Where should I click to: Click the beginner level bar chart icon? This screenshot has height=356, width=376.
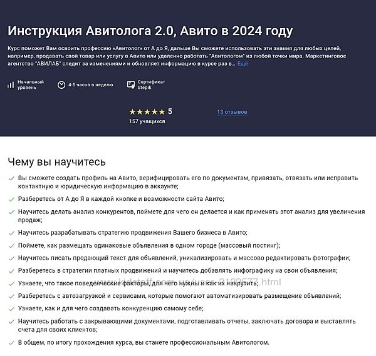11,84
